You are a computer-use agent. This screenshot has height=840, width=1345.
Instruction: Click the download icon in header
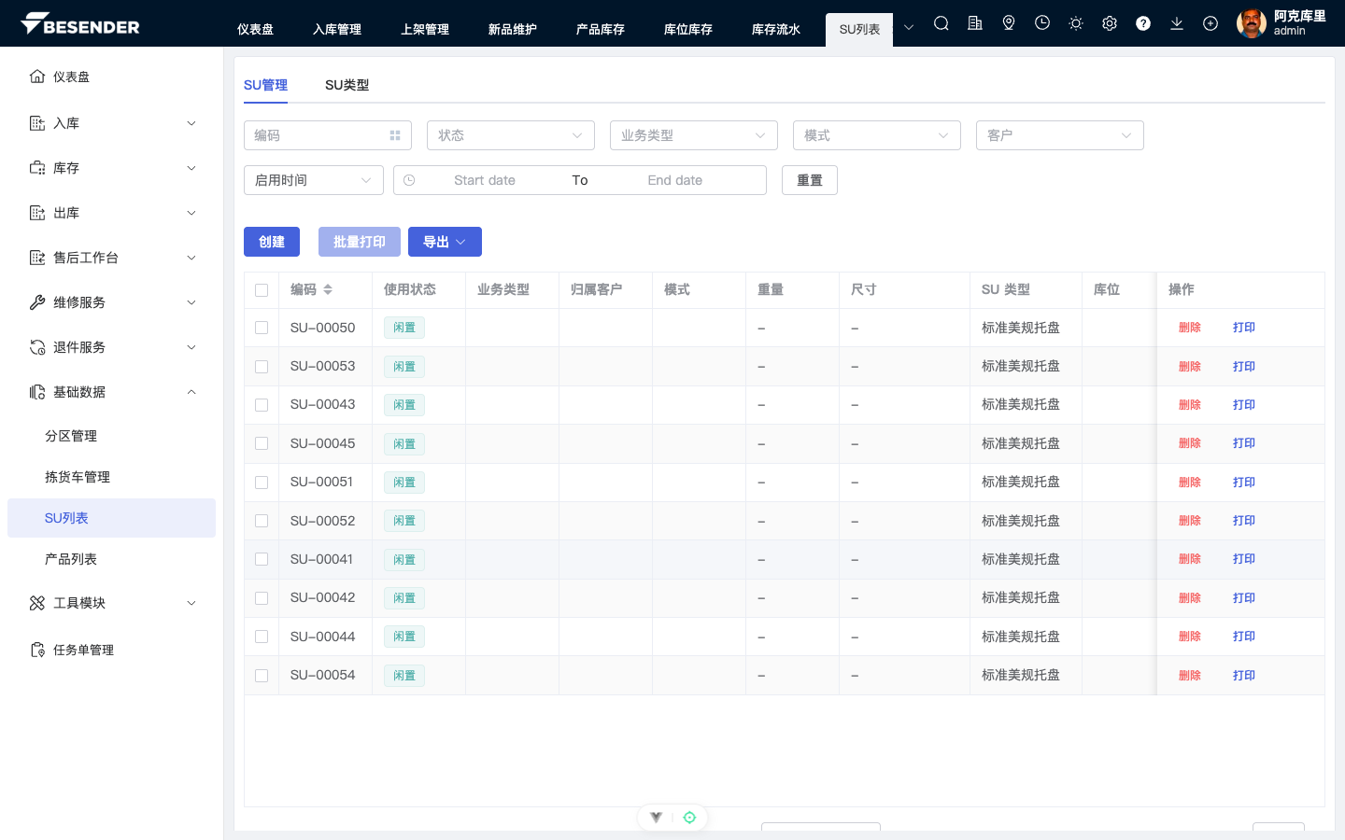1177,23
